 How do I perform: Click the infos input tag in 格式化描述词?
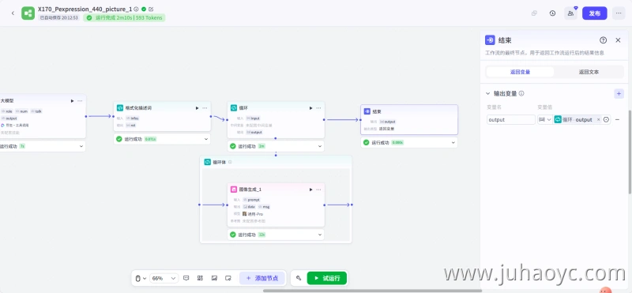[x=133, y=118]
